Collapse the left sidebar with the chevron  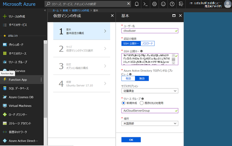[x=45, y=10]
